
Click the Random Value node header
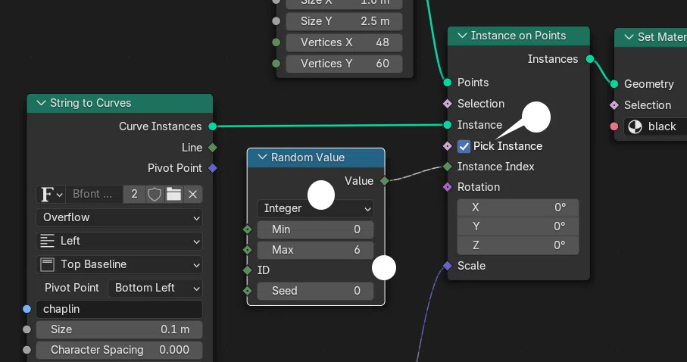coord(315,158)
